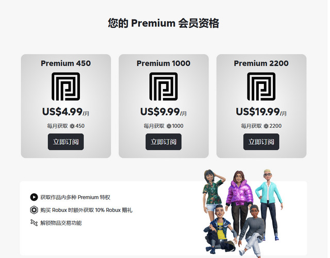Click the US$4.99 monthly price
Image resolution: width=330 pixels, height=258 pixels.
pyautogui.click(x=66, y=112)
